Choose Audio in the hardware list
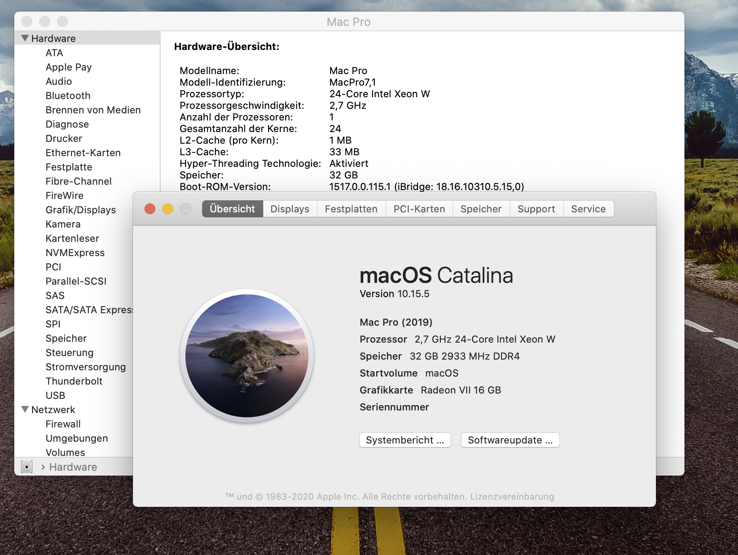738x555 pixels. 59,81
